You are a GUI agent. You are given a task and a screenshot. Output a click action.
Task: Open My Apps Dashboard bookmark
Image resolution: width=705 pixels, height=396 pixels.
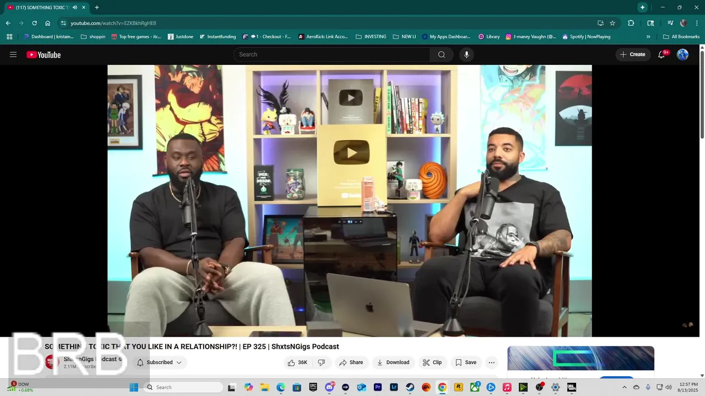pyautogui.click(x=446, y=37)
